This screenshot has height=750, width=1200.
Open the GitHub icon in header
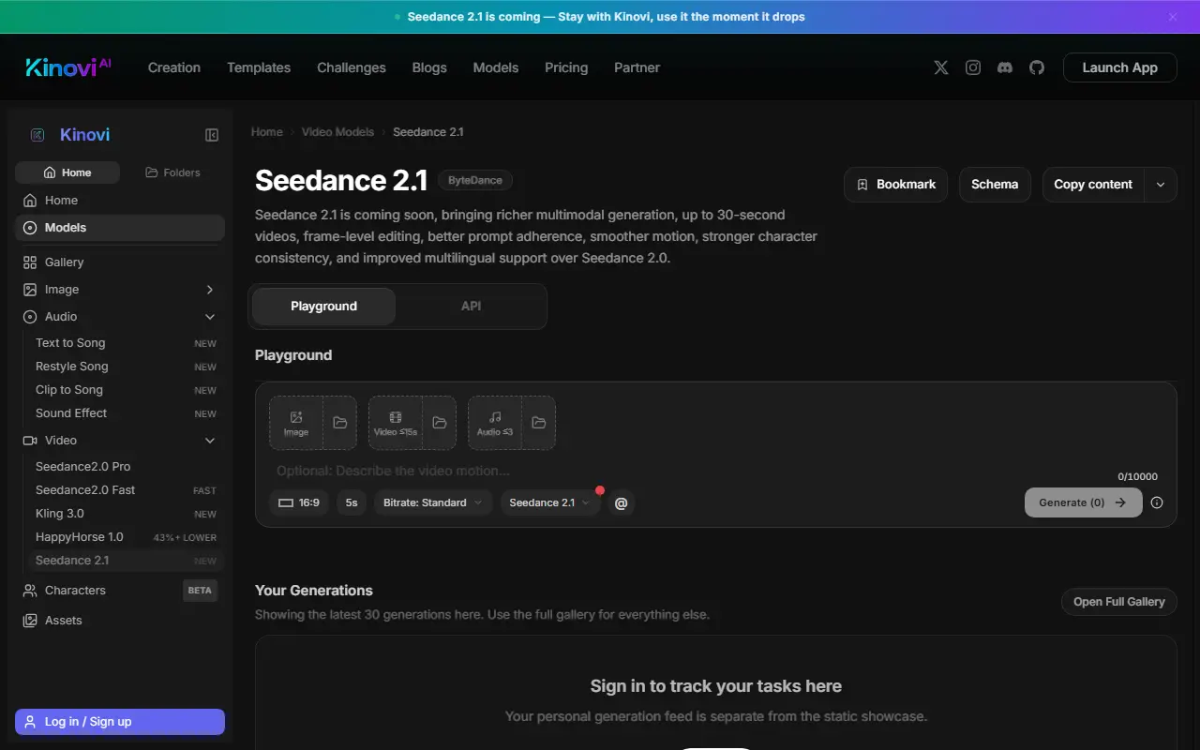point(1037,67)
